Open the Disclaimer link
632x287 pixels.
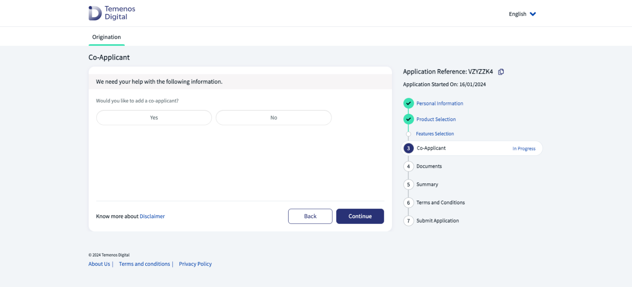coord(152,216)
